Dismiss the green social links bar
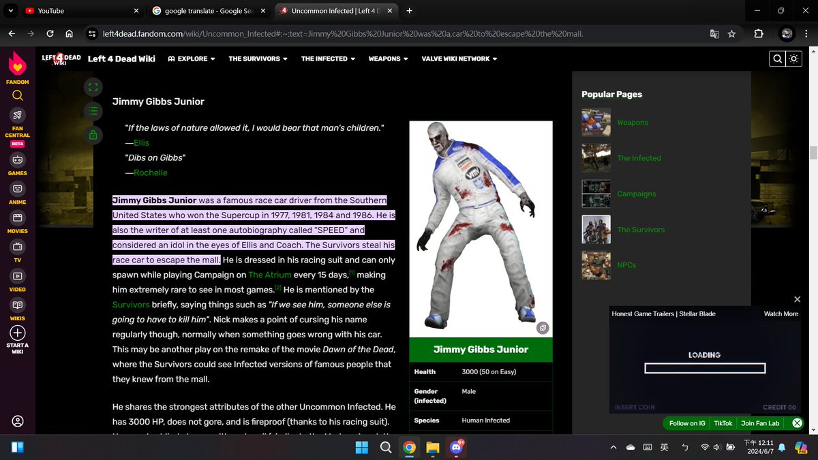Screen dimensions: 818x460 (796, 423)
